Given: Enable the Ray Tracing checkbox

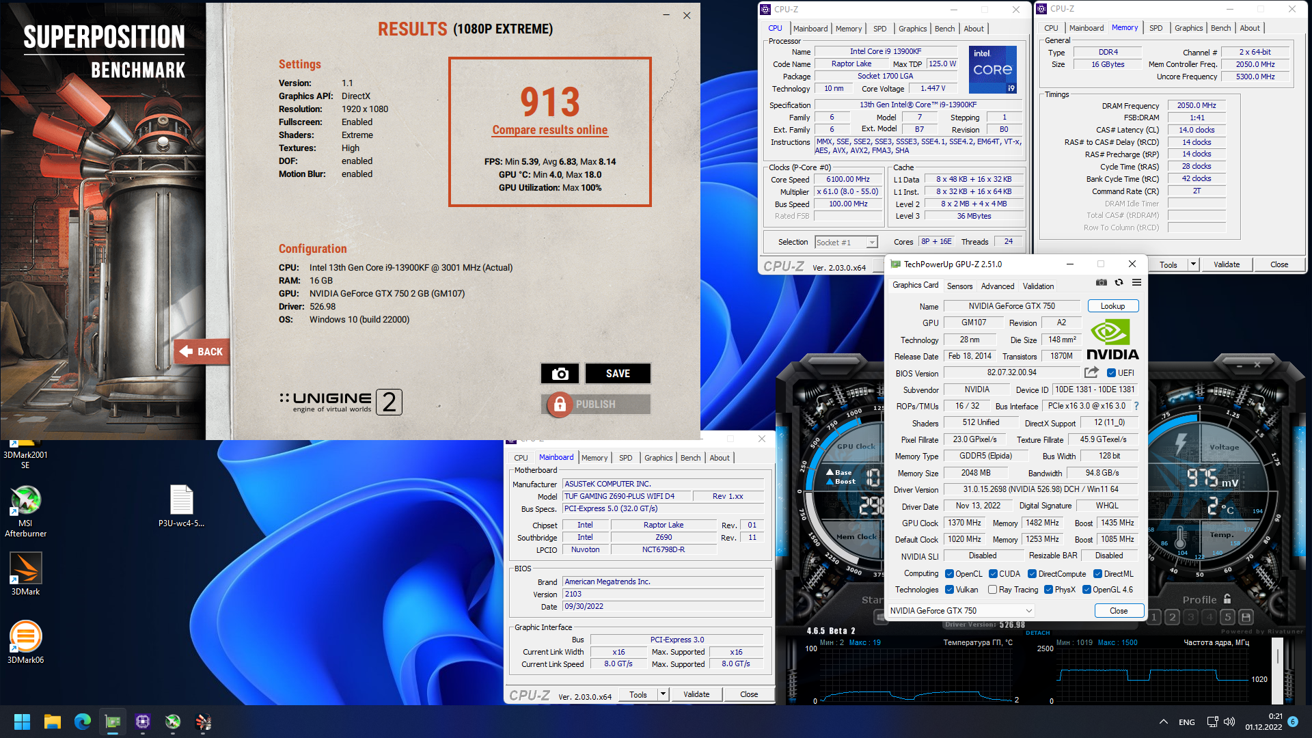Looking at the screenshot, I should point(992,590).
